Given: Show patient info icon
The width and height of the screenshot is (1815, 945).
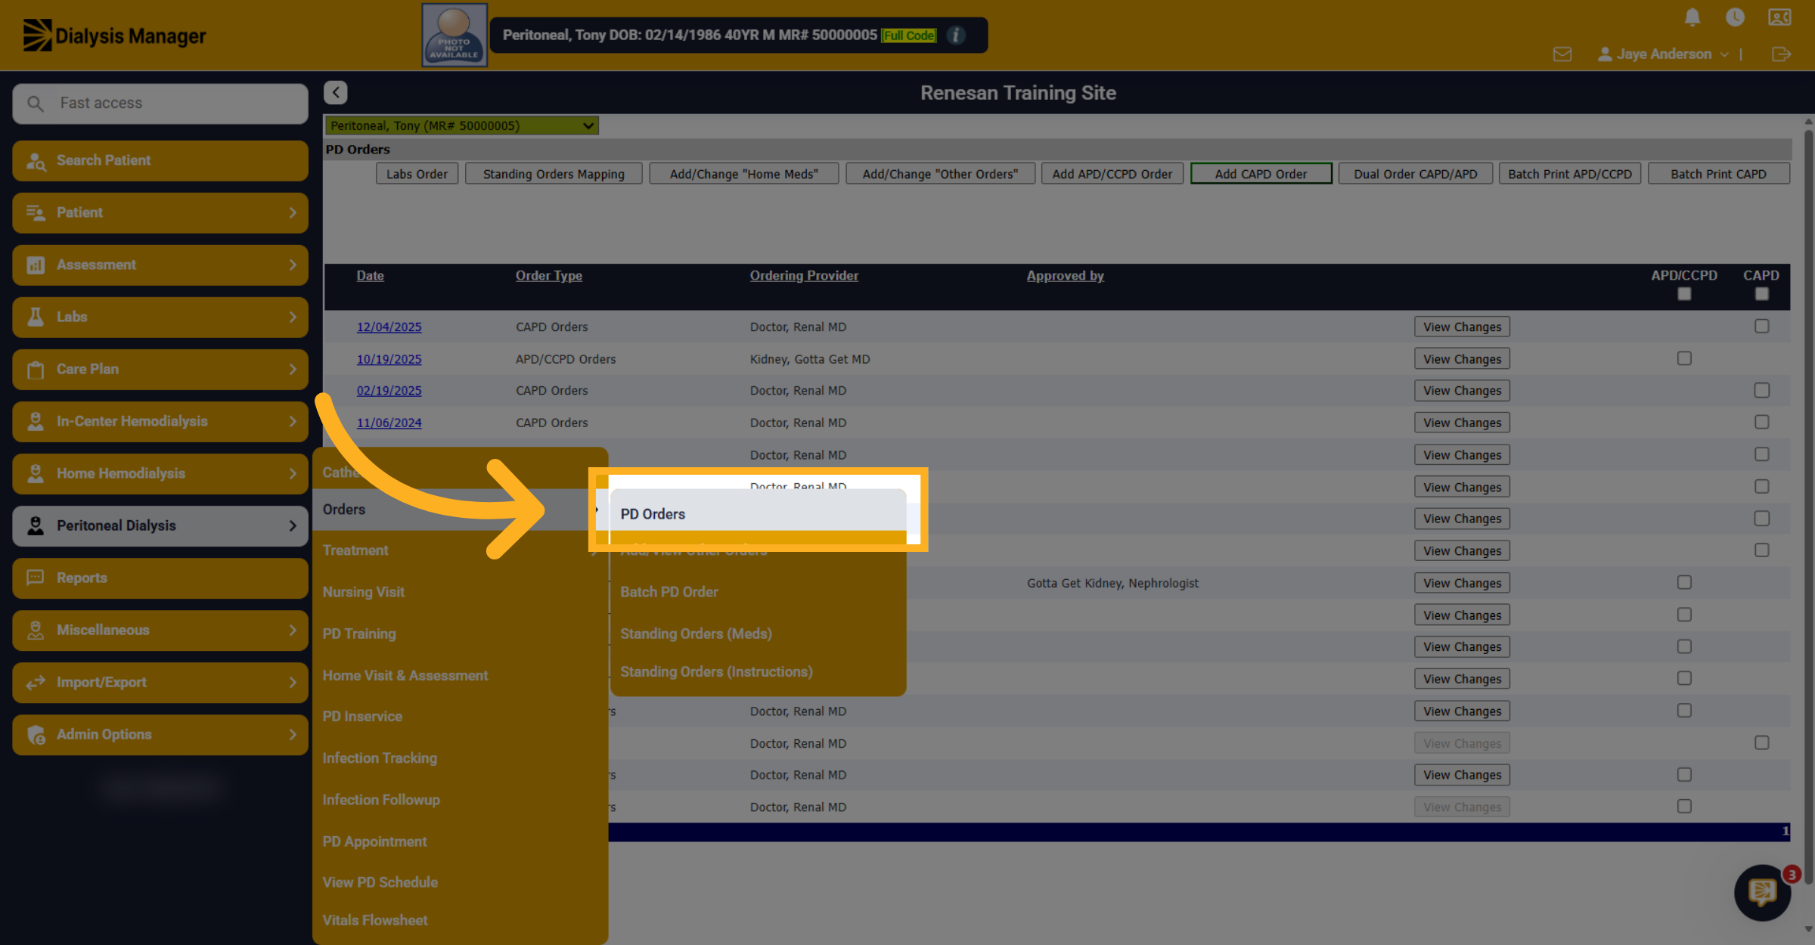Looking at the screenshot, I should click(x=956, y=36).
